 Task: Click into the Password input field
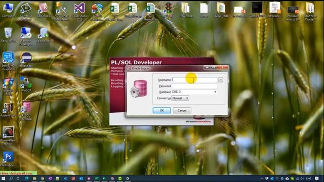[x=194, y=86]
